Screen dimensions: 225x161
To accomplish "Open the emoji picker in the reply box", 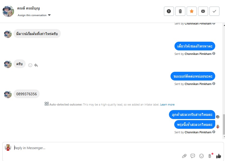I will tap(201, 156).
